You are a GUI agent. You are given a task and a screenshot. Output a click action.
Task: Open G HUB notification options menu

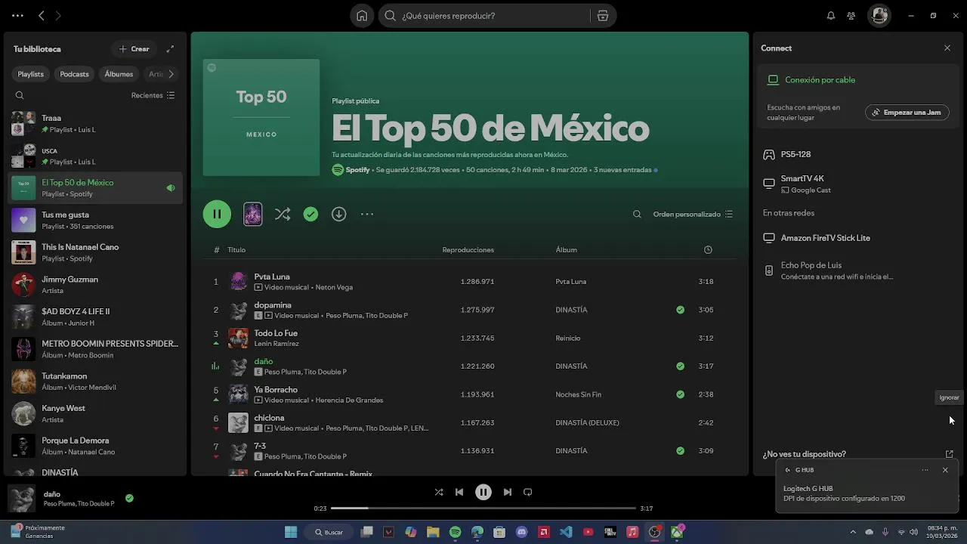925,470
